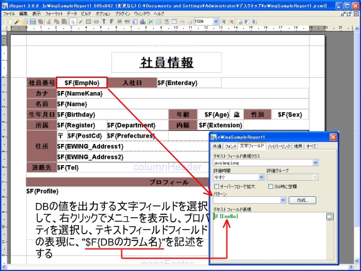Click the wizard wand toolbar icon
361x271 pixels.
(17, 22)
